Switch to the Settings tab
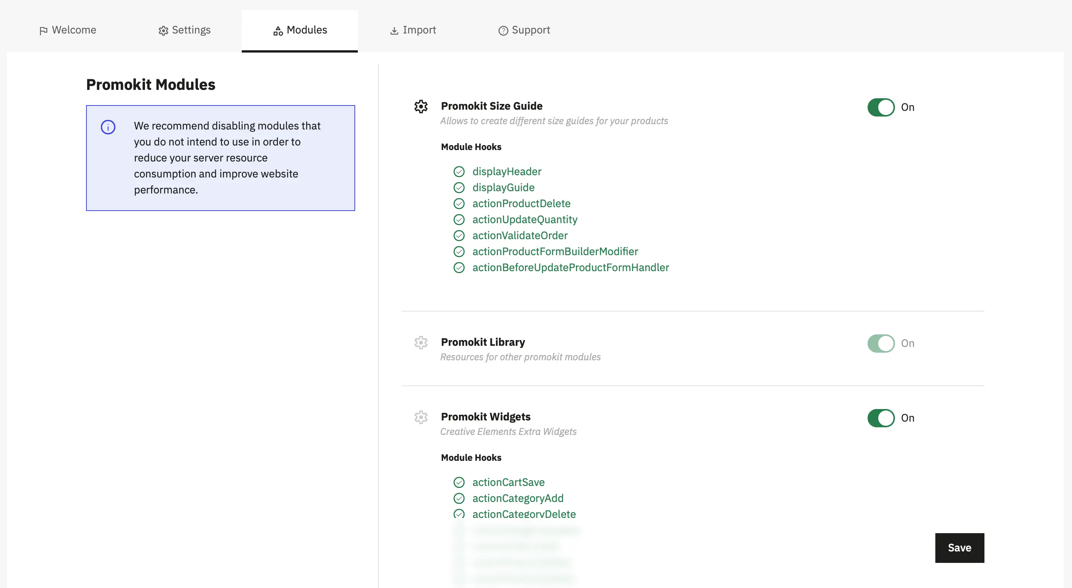 point(184,30)
